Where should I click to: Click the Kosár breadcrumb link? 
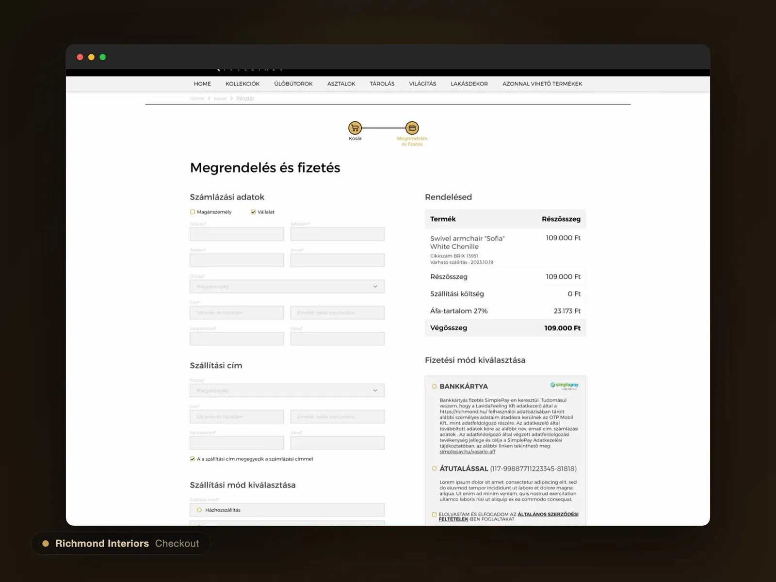(220, 98)
